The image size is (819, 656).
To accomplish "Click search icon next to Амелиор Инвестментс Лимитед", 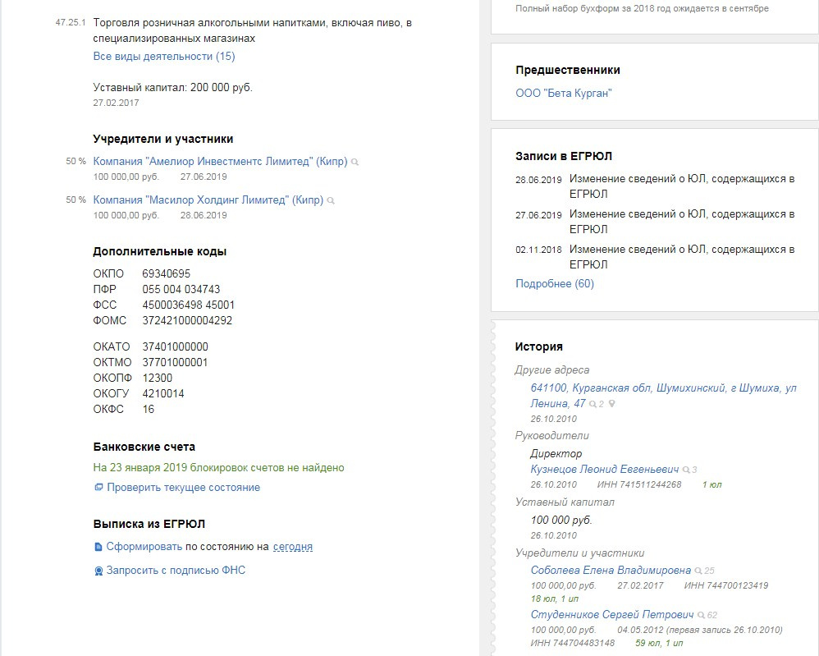I will click(x=355, y=162).
